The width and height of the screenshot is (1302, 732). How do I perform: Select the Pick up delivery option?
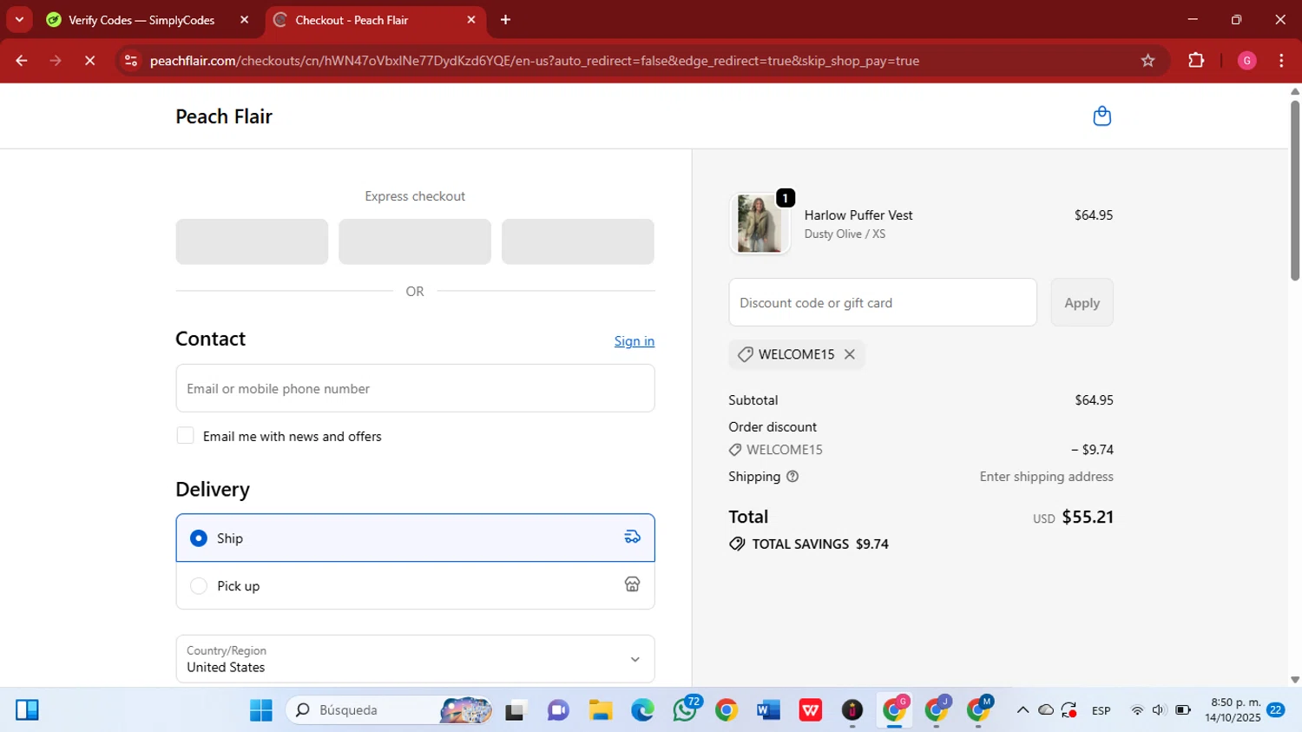[415, 586]
